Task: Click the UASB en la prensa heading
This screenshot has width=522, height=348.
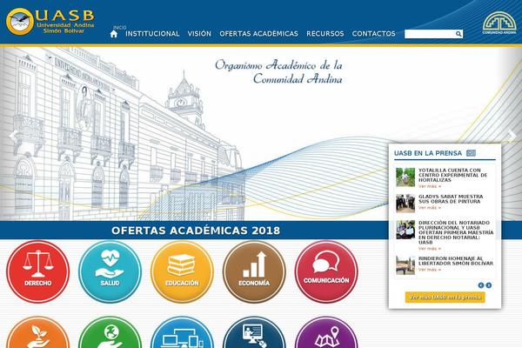Action: click(428, 153)
